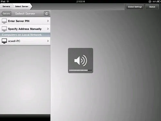Expand the Enter Server PIN chevron
This screenshot has width=161, height=121.
pyautogui.click(x=48, y=21)
